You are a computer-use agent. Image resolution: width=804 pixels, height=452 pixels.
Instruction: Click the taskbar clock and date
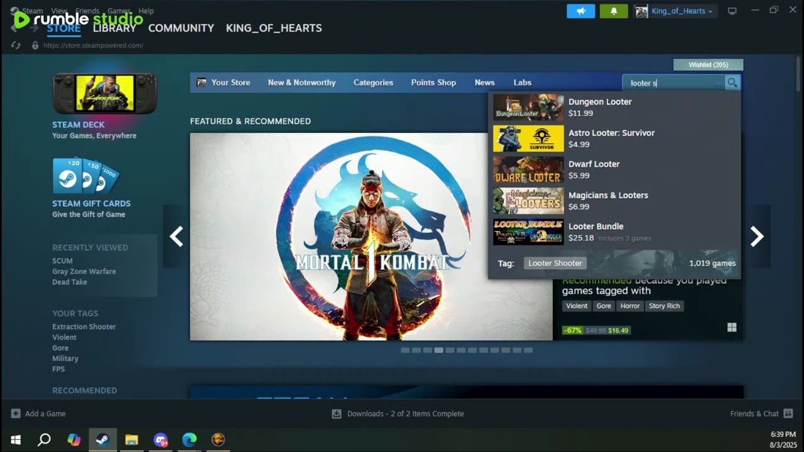coord(783,439)
